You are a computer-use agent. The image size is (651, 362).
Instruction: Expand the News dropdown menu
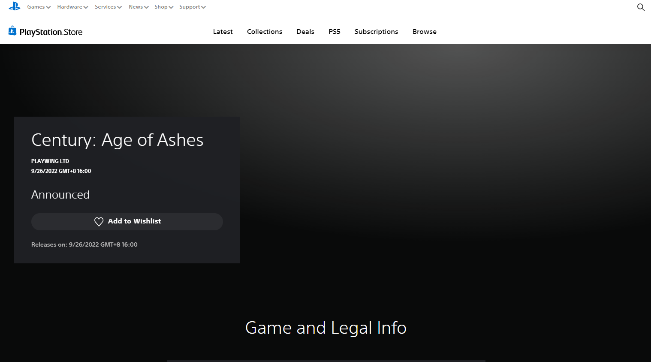point(139,7)
